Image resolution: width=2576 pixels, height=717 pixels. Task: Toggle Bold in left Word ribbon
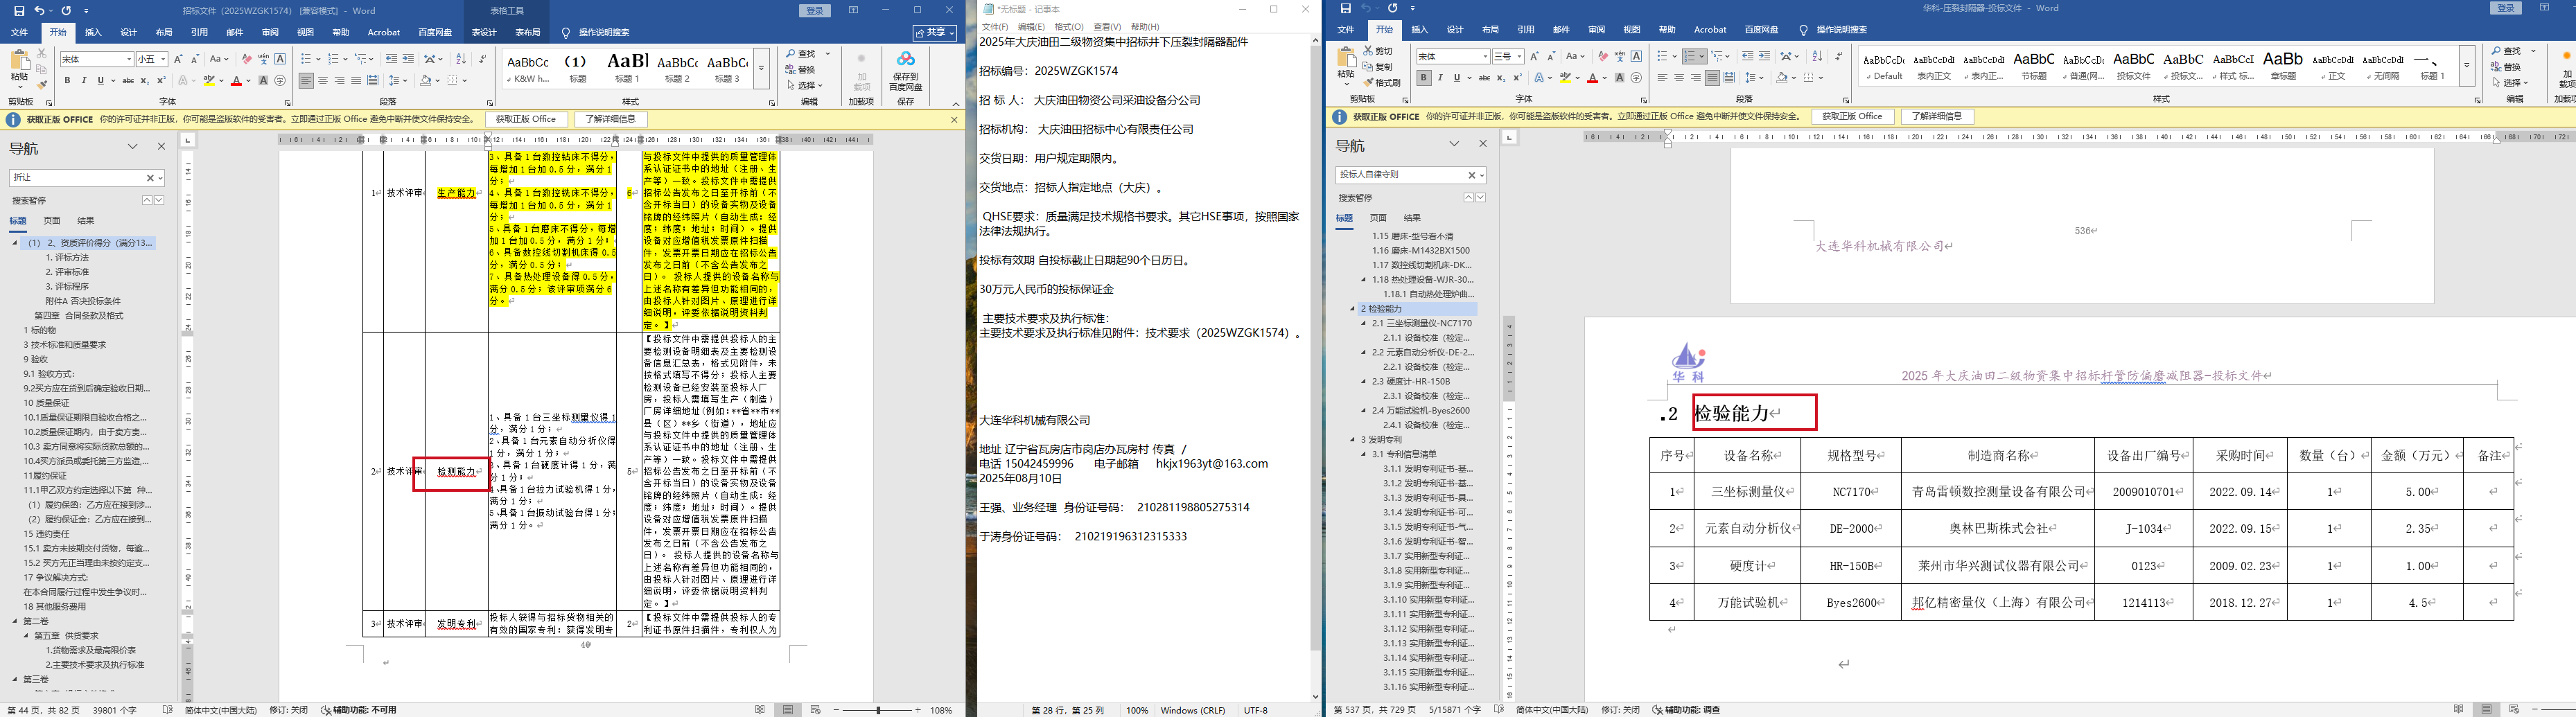[x=68, y=81]
